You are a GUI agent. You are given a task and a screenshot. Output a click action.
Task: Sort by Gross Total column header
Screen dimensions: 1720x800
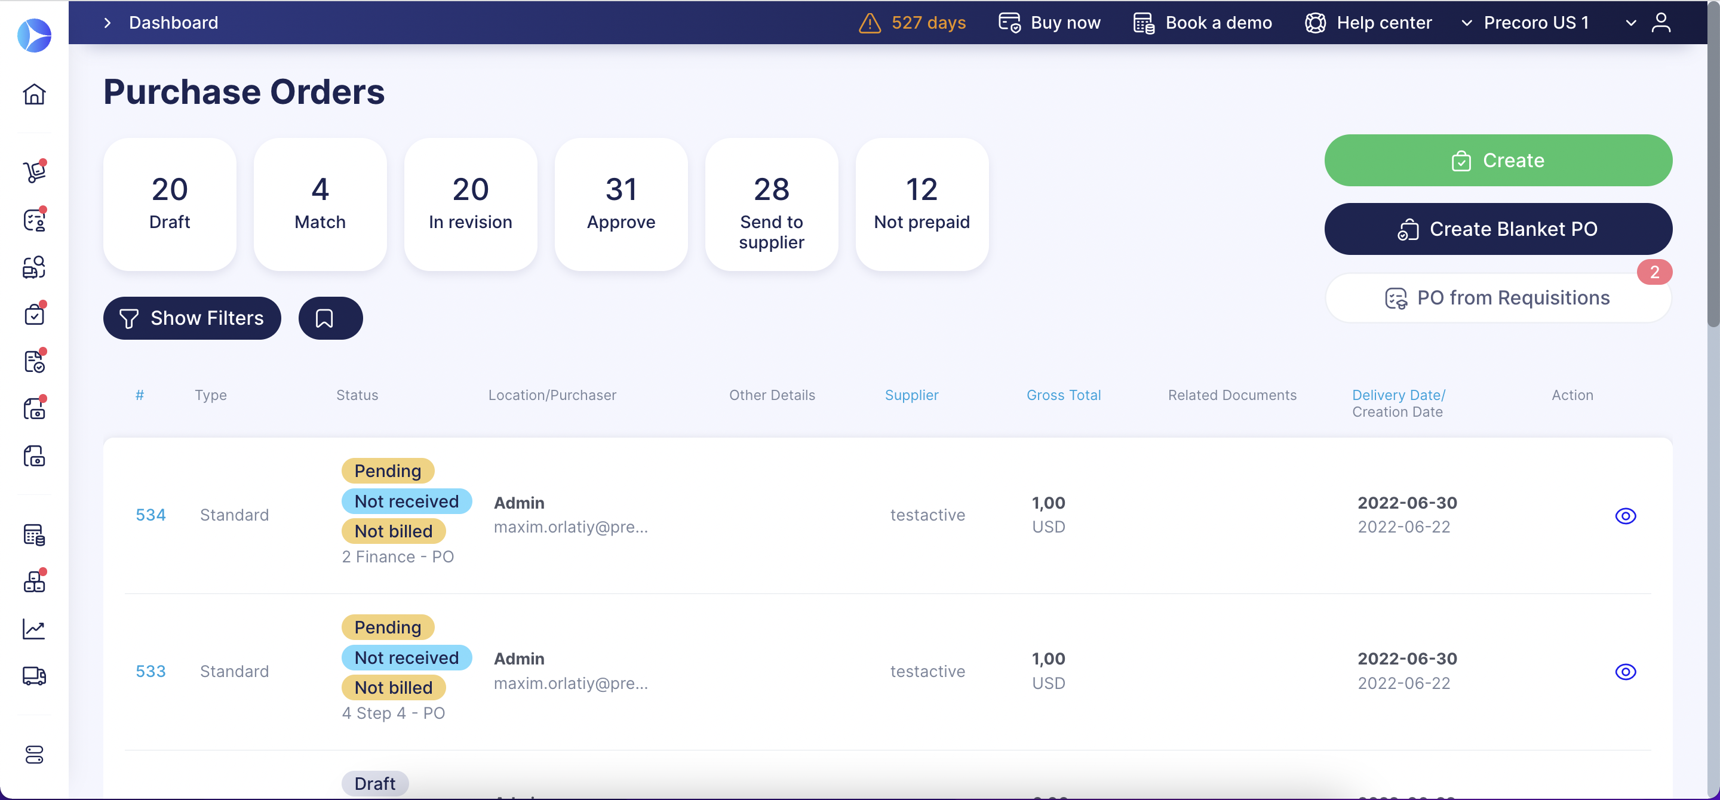[1063, 395]
